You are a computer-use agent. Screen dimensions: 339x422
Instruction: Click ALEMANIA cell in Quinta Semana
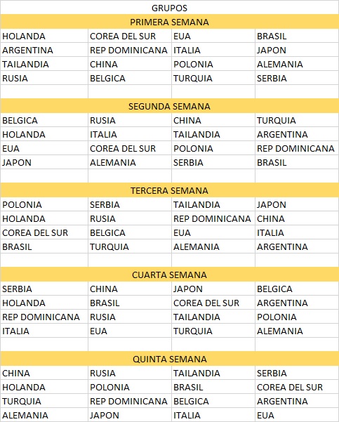44,415
